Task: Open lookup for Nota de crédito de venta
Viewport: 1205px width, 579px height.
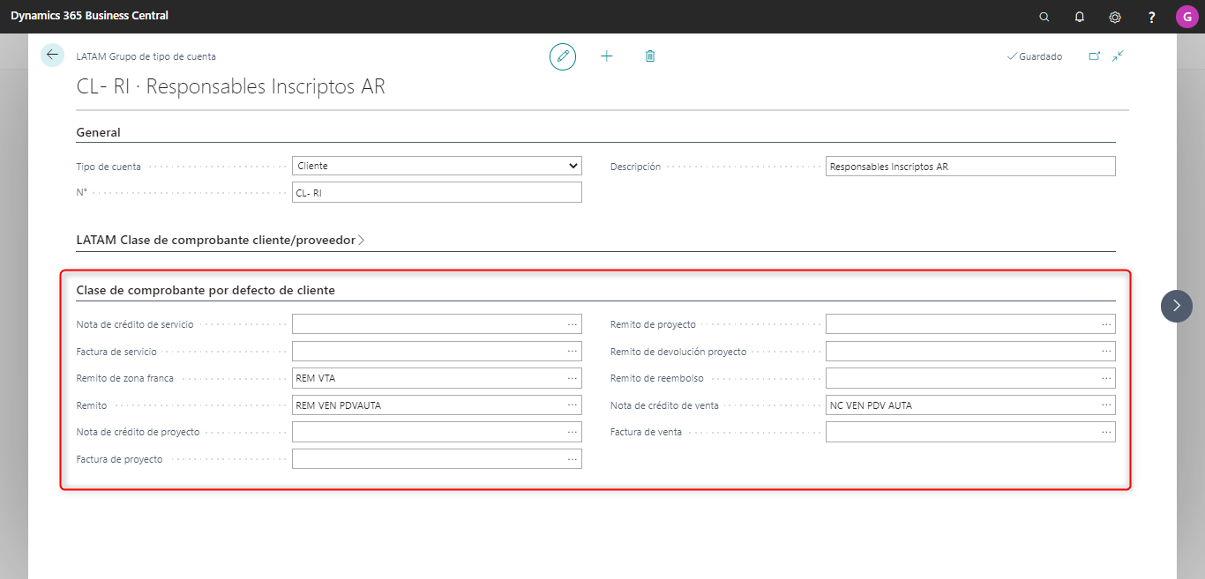Action: pos(1106,405)
